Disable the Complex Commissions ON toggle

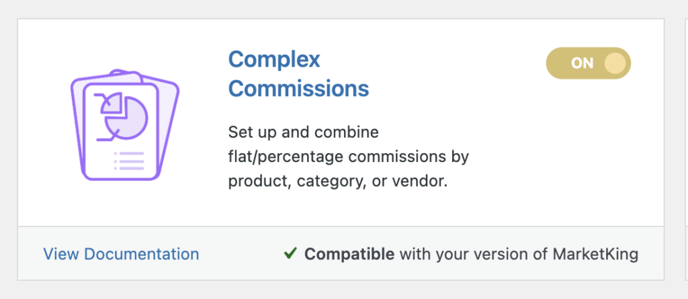click(588, 63)
